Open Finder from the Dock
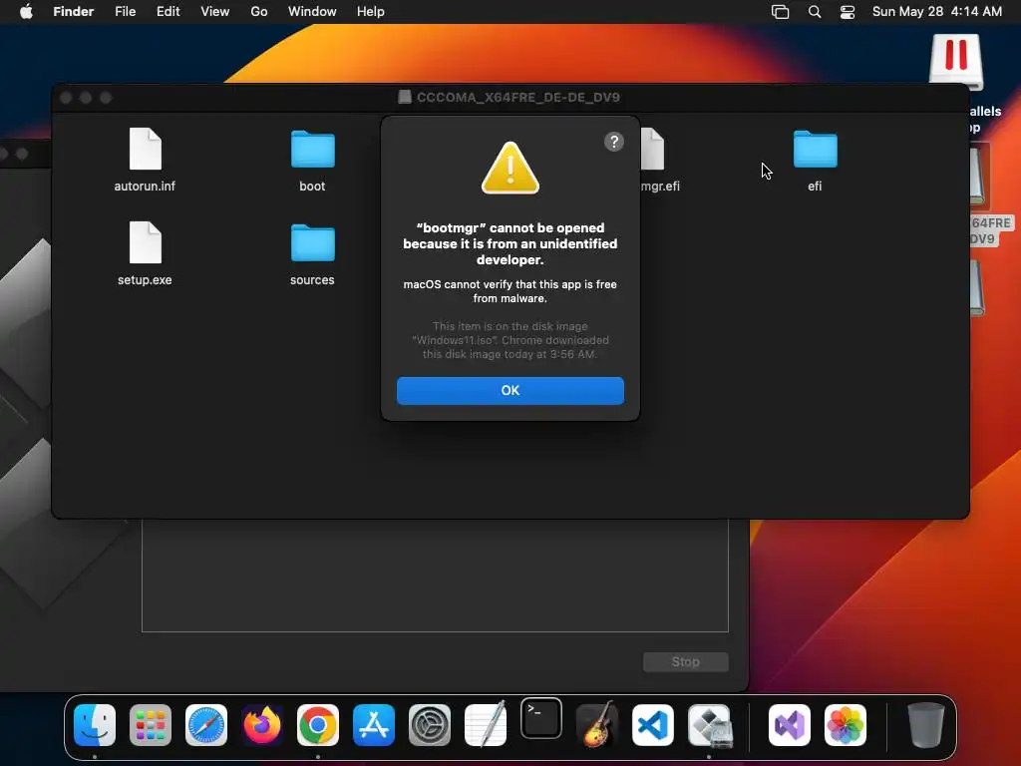 coord(95,725)
